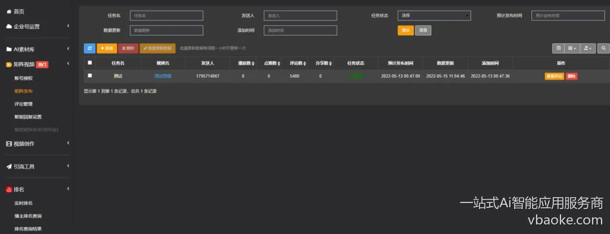Click the table search magnifier icon

click(603, 48)
